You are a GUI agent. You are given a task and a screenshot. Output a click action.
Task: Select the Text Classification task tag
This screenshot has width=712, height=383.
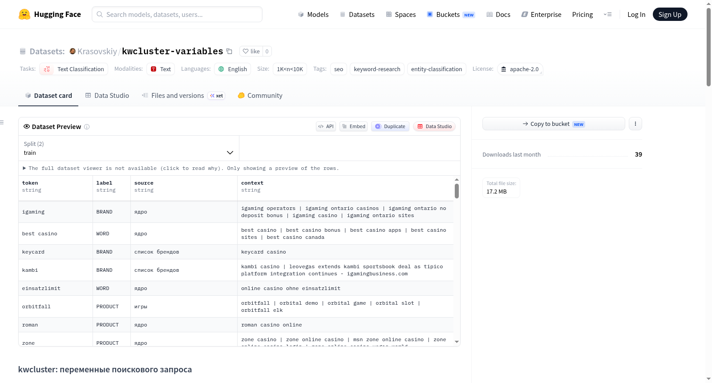(x=74, y=69)
